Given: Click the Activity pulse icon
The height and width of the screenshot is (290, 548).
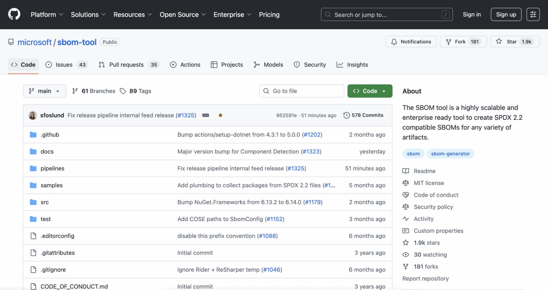Looking at the screenshot, I should [406, 218].
